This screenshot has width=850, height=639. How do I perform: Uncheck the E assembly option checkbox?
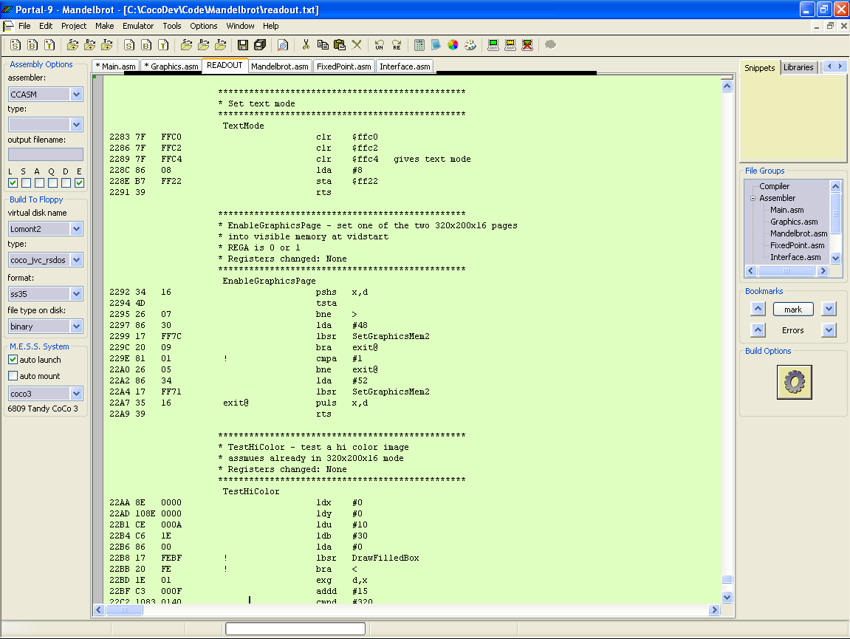79,182
